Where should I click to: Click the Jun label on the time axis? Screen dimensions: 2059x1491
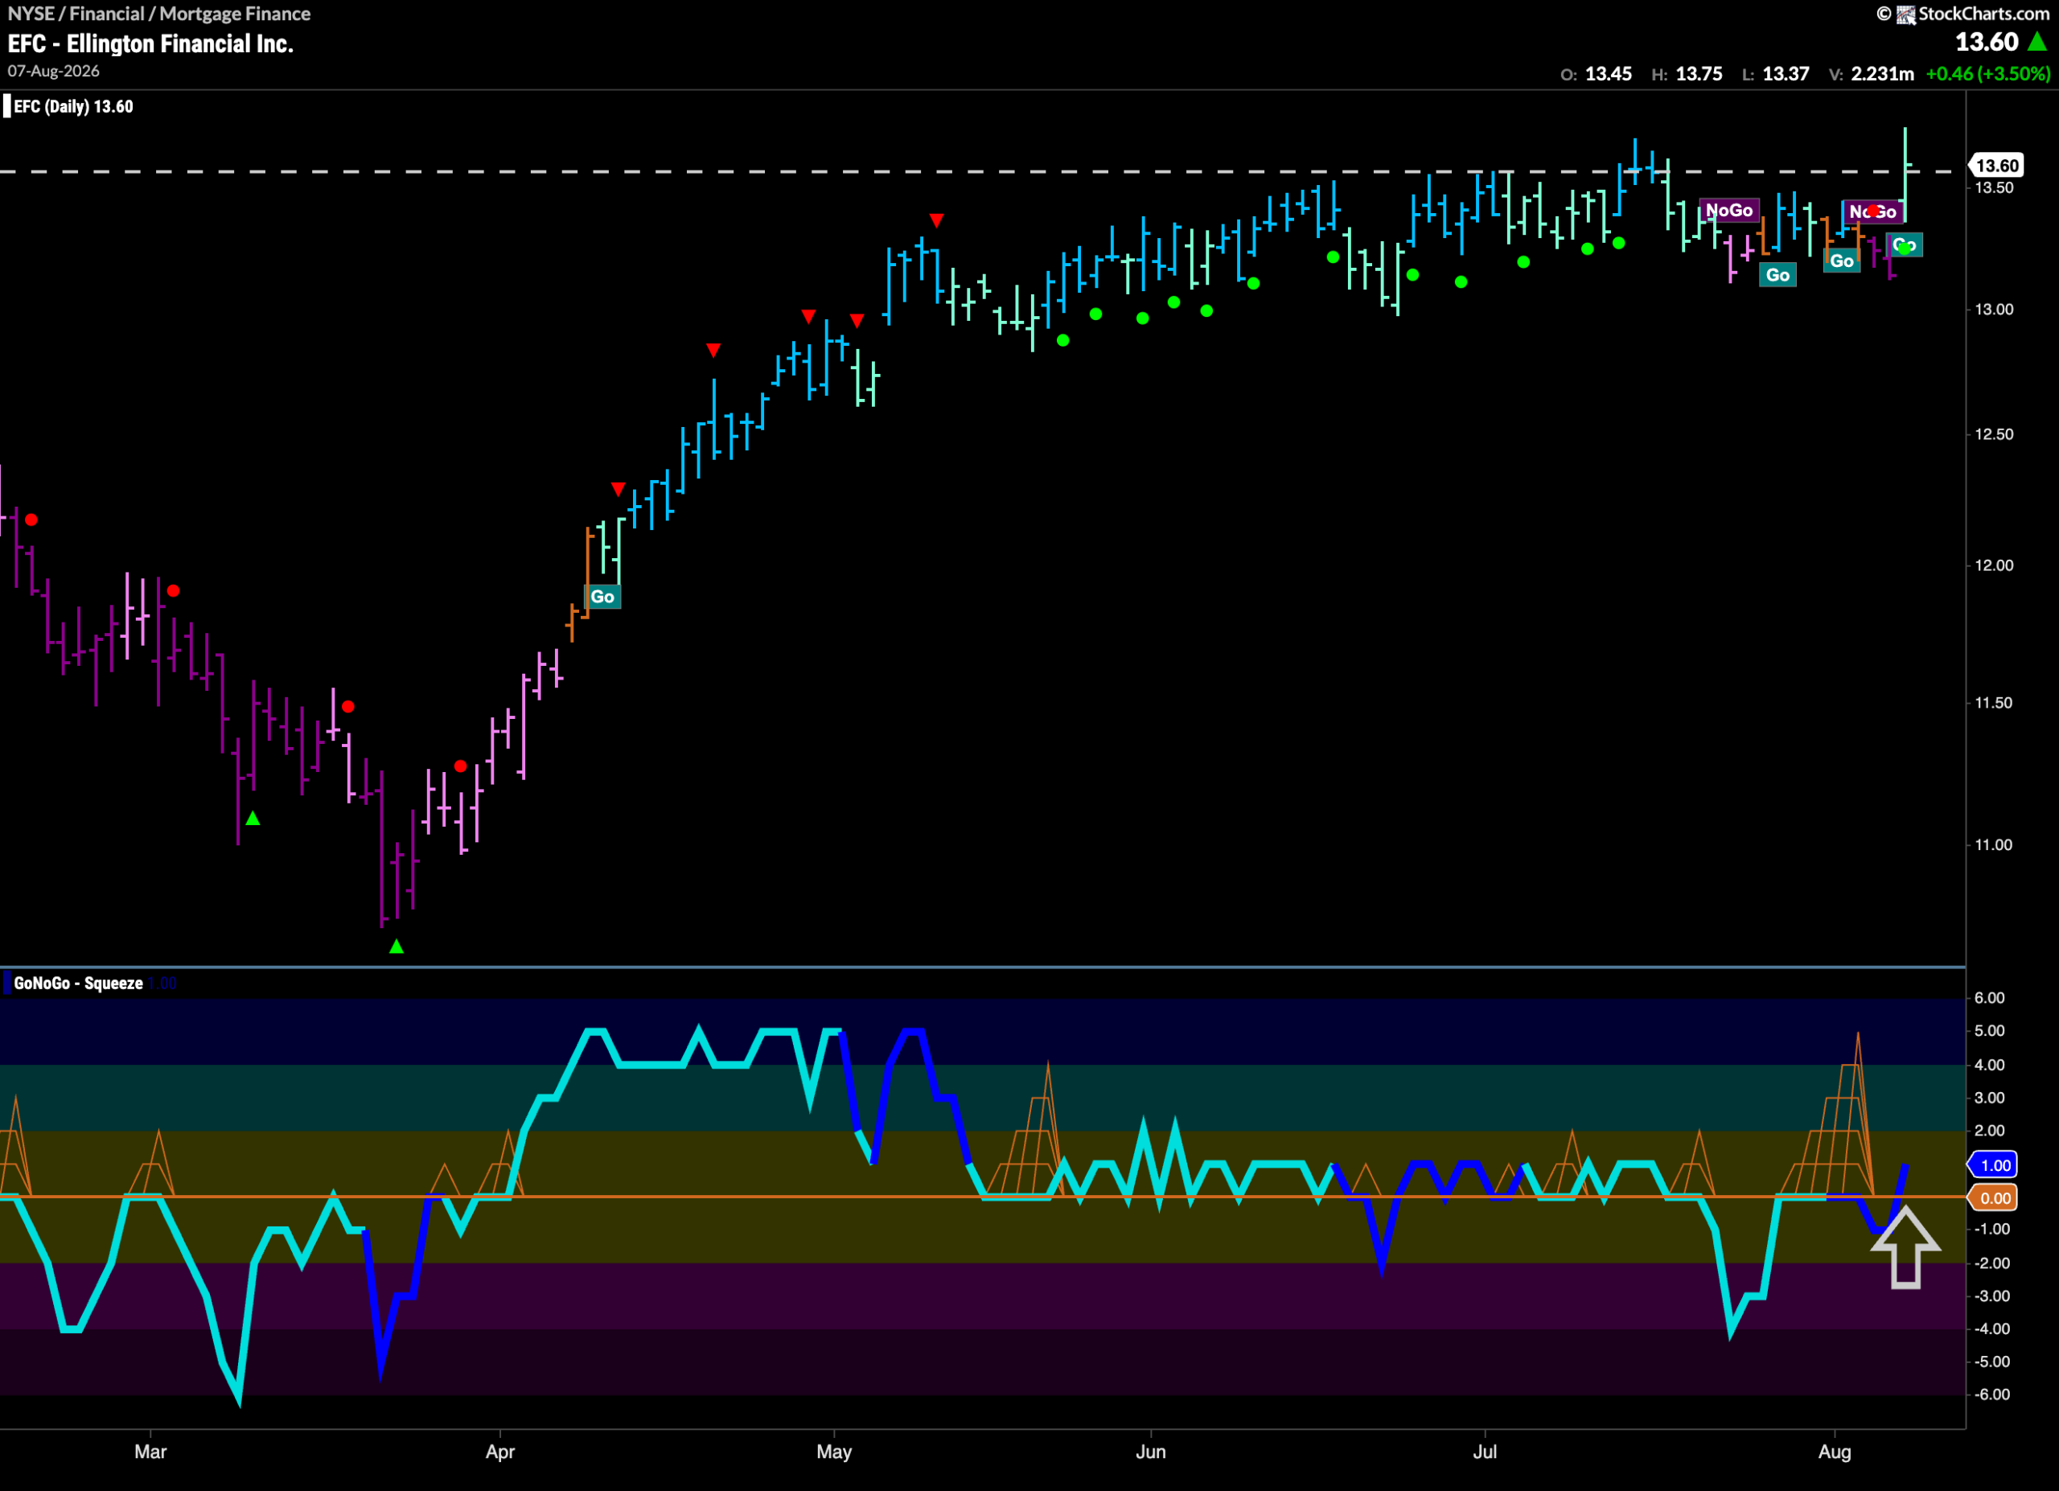pyautogui.click(x=1151, y=1451)
